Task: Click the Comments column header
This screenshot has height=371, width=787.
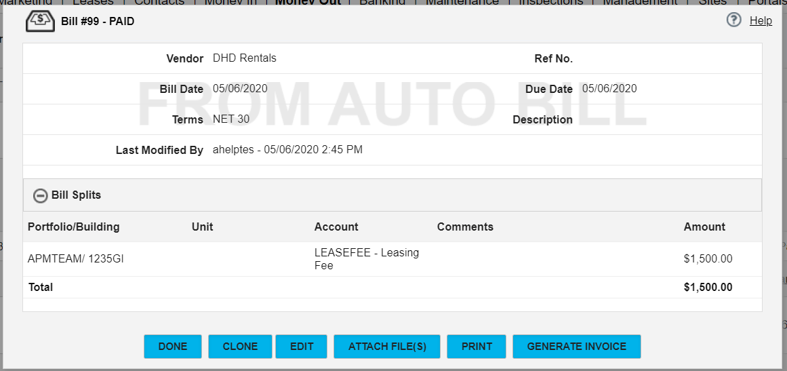Action: 465,227
